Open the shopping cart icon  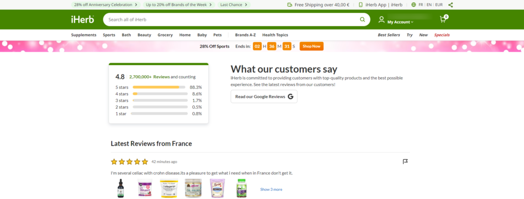pyautogui.click(x=444, y=19)
